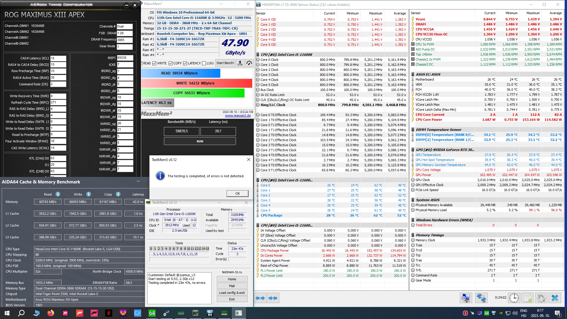Click TestMem5 Mail button

tap(232, 286)
